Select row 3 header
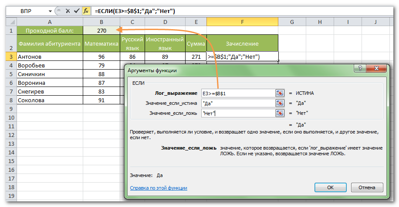 (11, 57)
